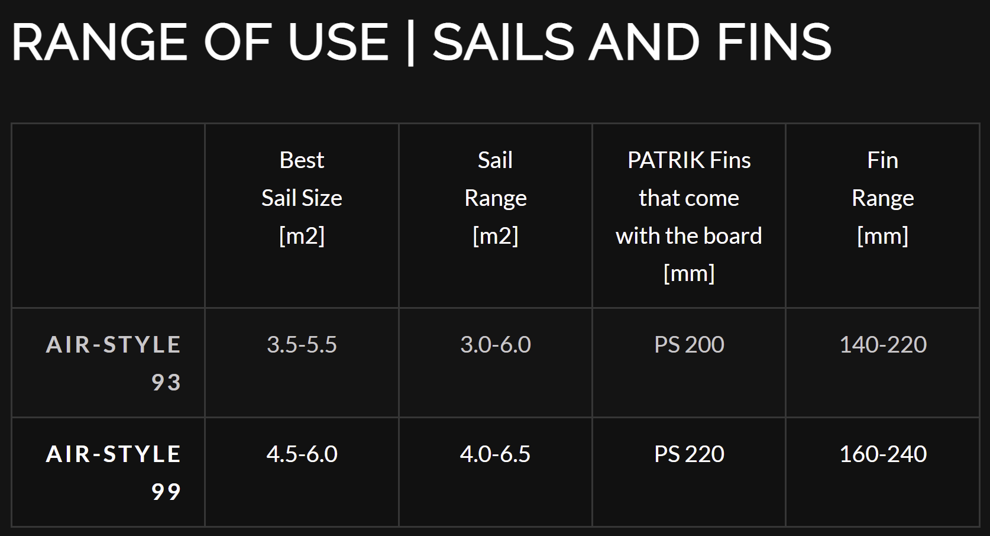The image size is (990, 536).
Task: Click the 3.0-6.0 sail range cell
Action: tap(496, 344)
